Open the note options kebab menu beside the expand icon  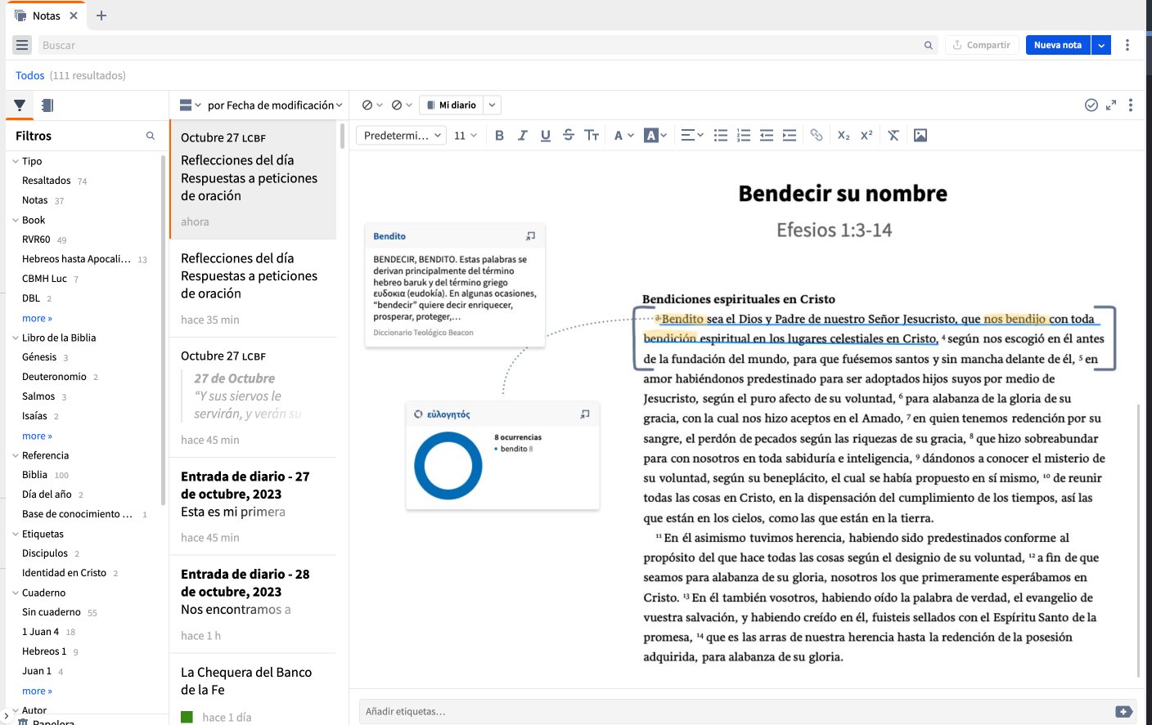[1131, 105]
